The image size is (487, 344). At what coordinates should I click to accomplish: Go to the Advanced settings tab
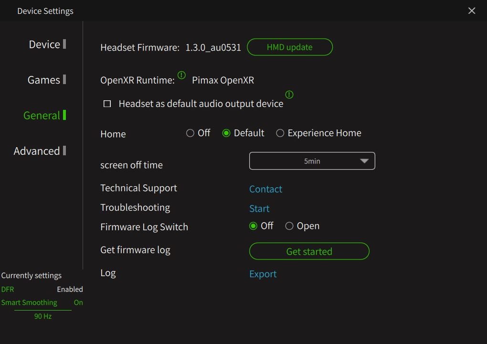pos(37,151)
